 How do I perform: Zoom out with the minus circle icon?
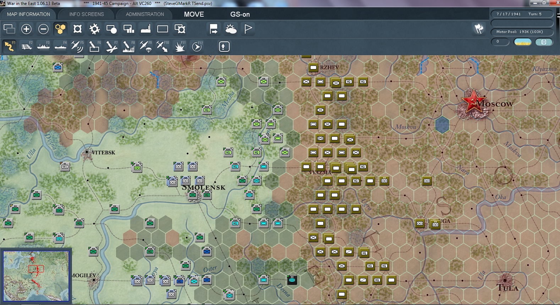click(x=43, y=29)
